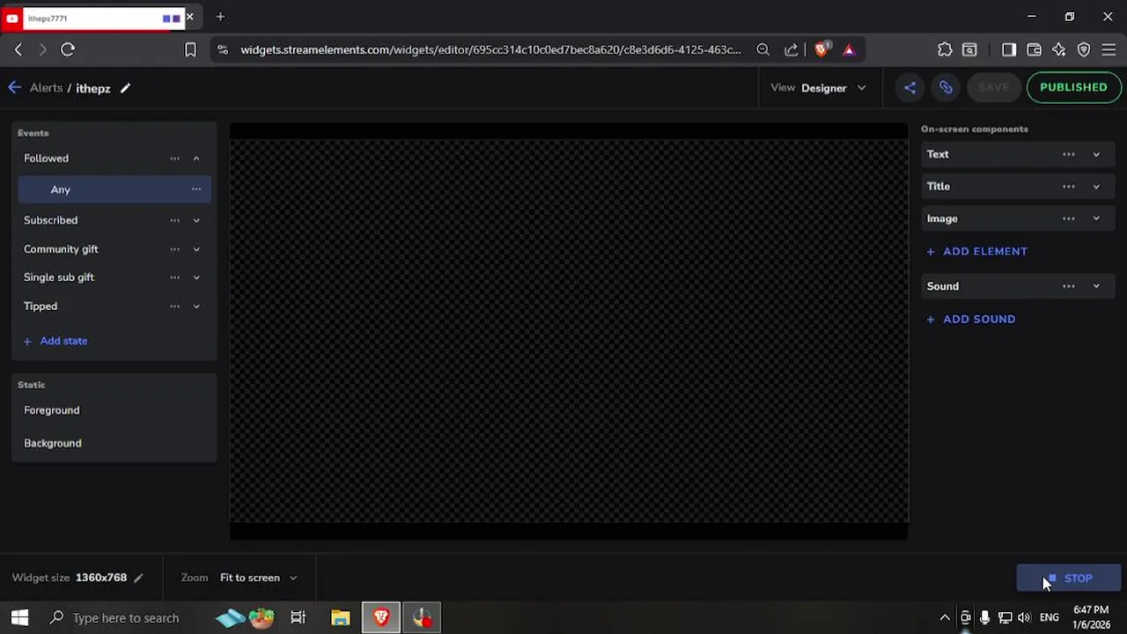Open the three-dot menu for Single sub gift

[174, 277]
